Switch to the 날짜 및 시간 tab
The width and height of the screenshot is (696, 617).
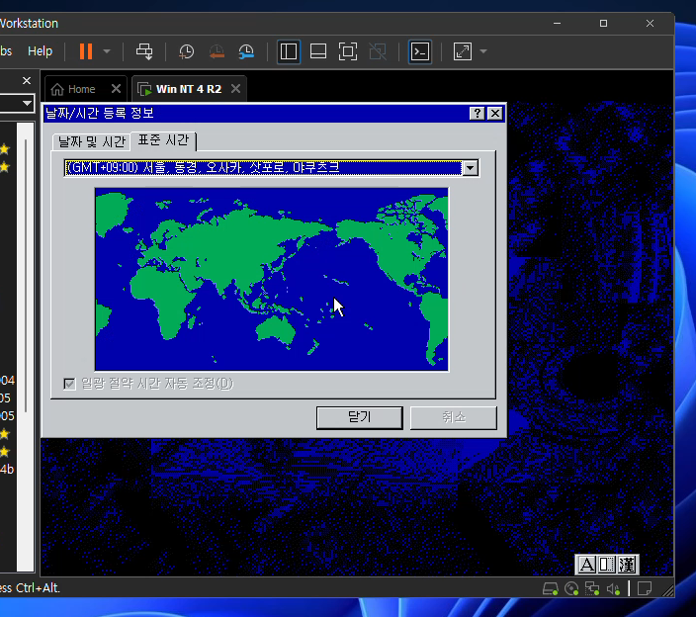91,141
